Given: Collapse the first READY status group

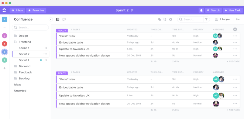Looking at the screenshot, I should click(x=62, y=31).
